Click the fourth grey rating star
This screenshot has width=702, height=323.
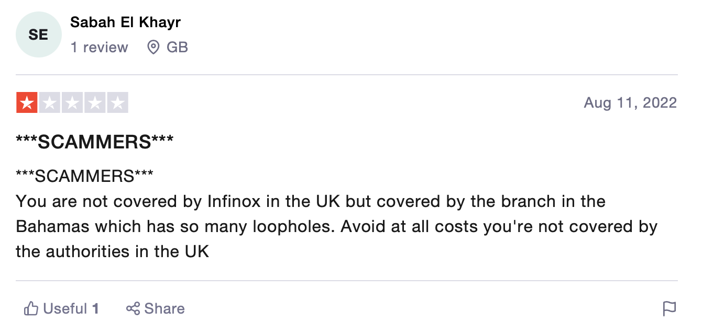pyautogui.click(x=95, y=103)
